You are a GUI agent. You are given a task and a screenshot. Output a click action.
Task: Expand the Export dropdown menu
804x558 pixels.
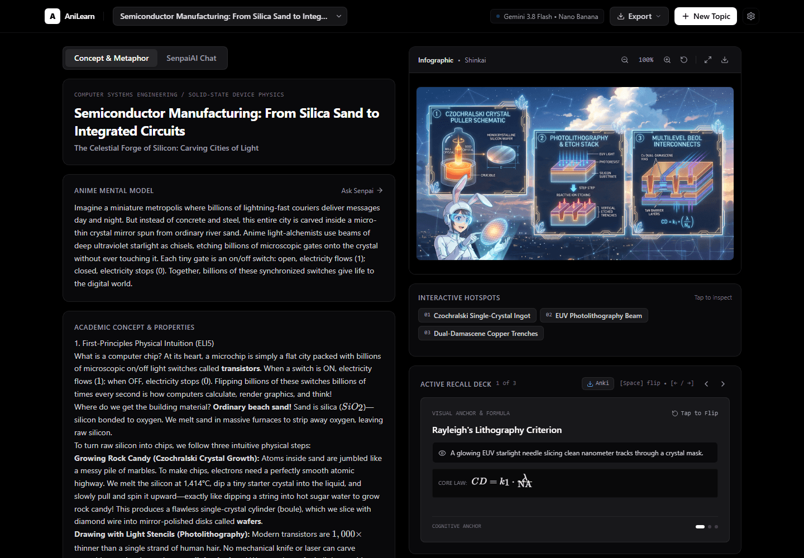pyautogui.click(x=639, y=16)
